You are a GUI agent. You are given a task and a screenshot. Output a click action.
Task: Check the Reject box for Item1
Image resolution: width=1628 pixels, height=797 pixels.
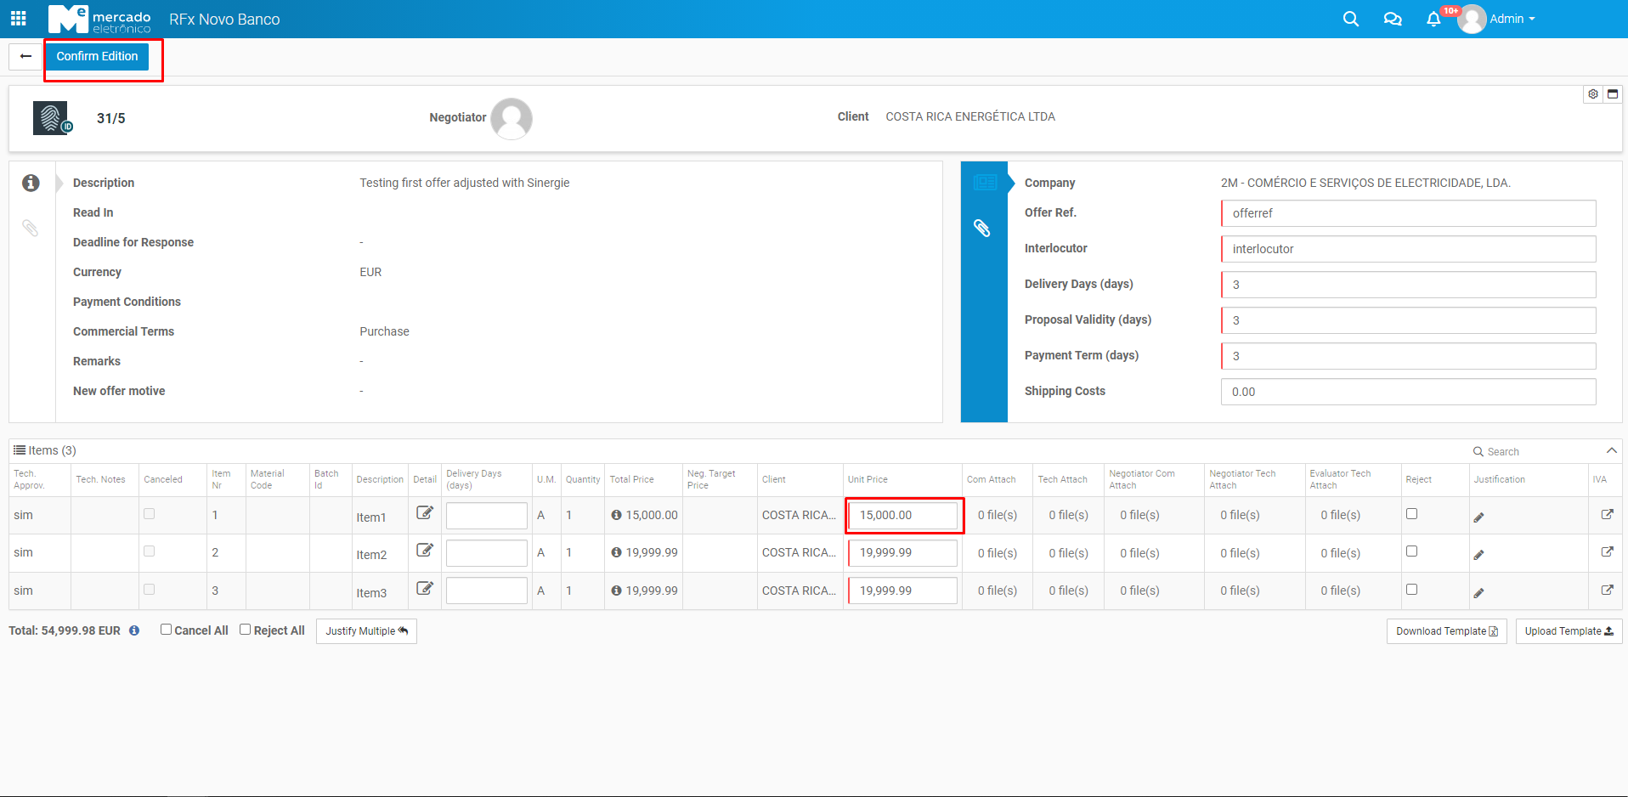(1411, 514)
